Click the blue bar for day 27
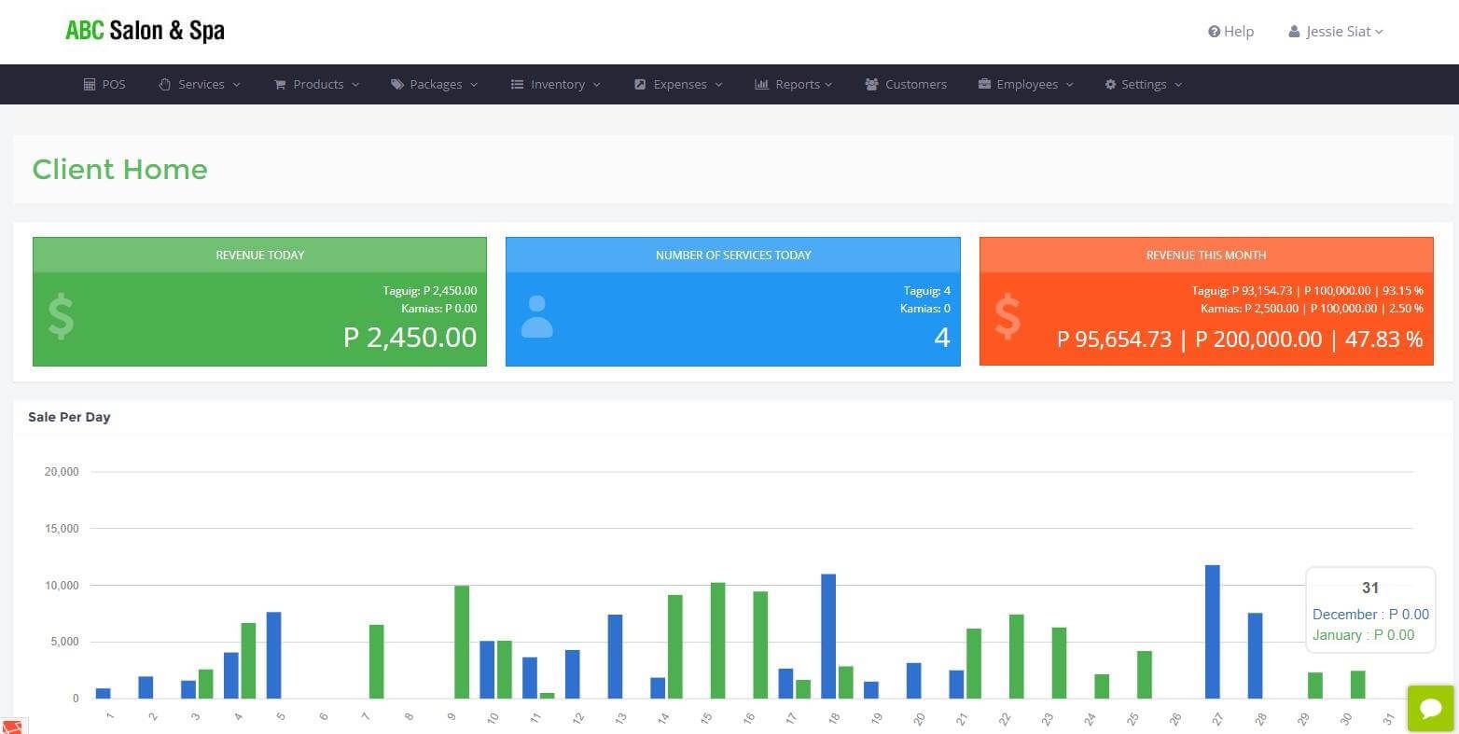The height and width of the screenshot is (734, 1459). tap(1213, 631)
